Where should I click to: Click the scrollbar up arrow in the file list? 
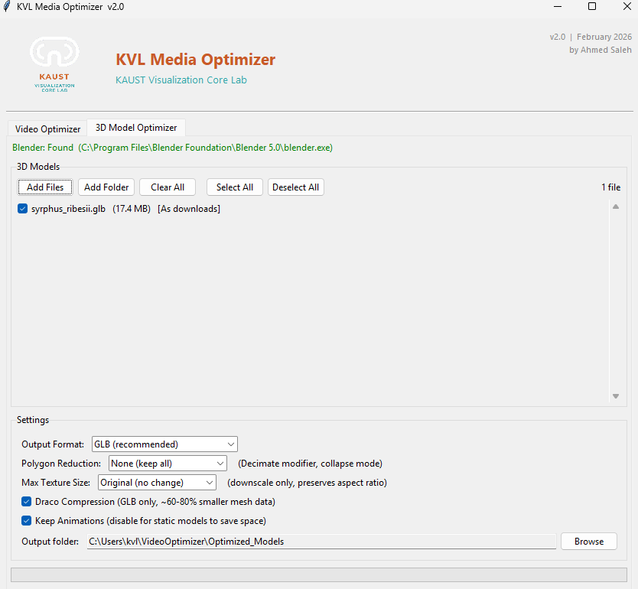pyautogui.click(x=615, y=205)
